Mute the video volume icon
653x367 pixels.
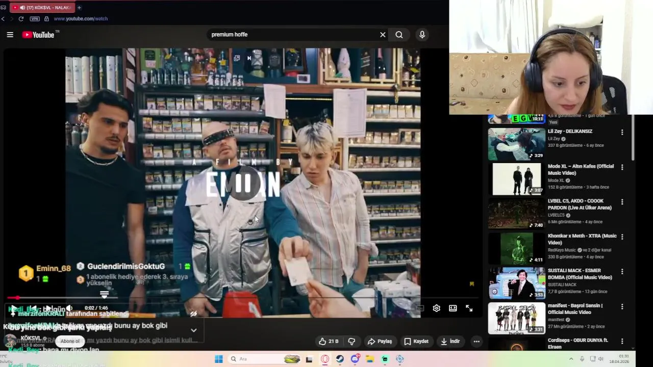point(69,308)
